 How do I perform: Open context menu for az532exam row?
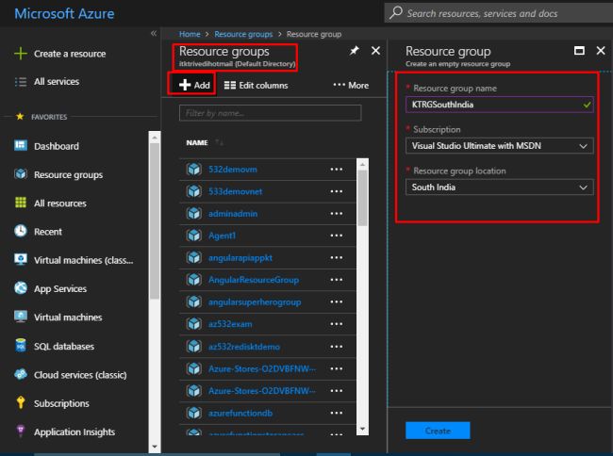coord(337,324)
